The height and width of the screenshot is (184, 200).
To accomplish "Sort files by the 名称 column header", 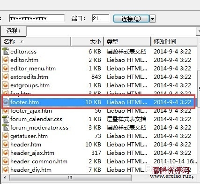I will tap(36, 41).
